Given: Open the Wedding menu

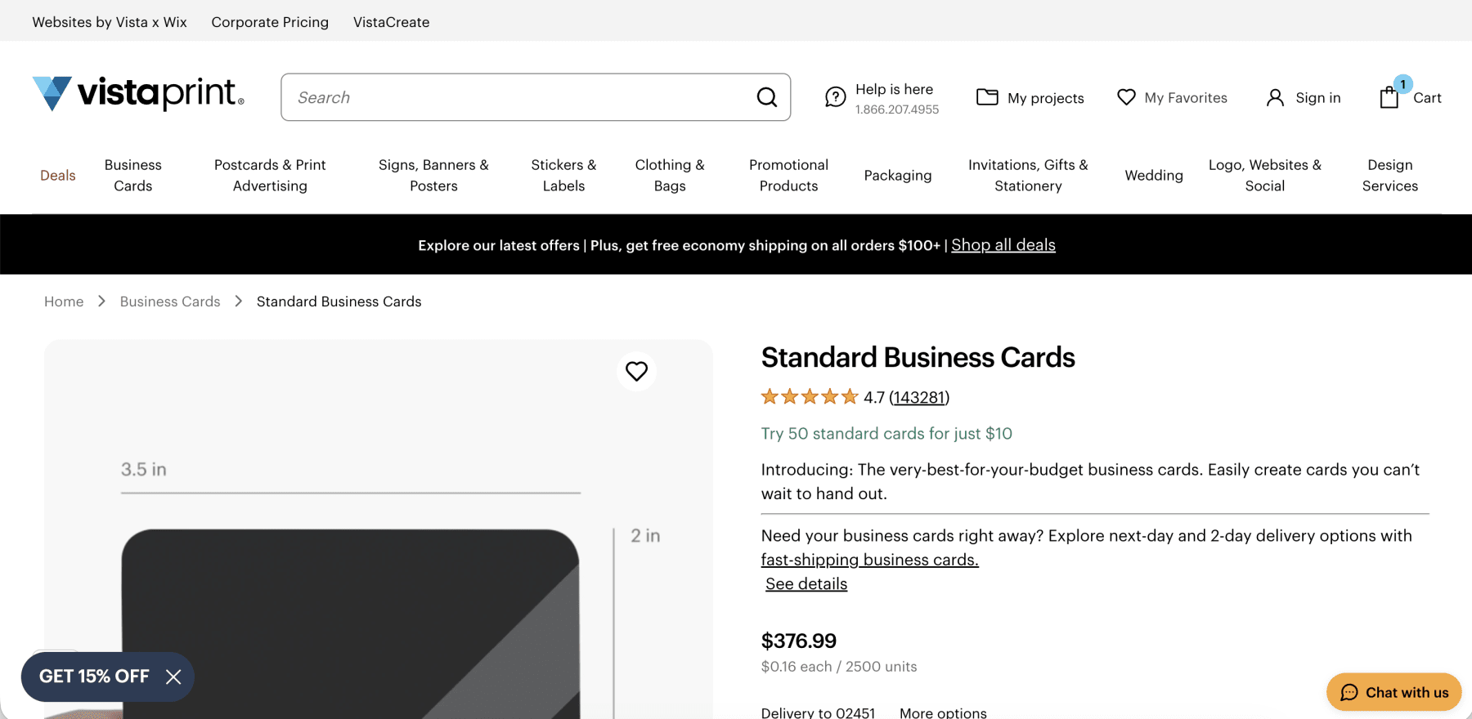Looking at the screenshot, I should pos(1154,176).
